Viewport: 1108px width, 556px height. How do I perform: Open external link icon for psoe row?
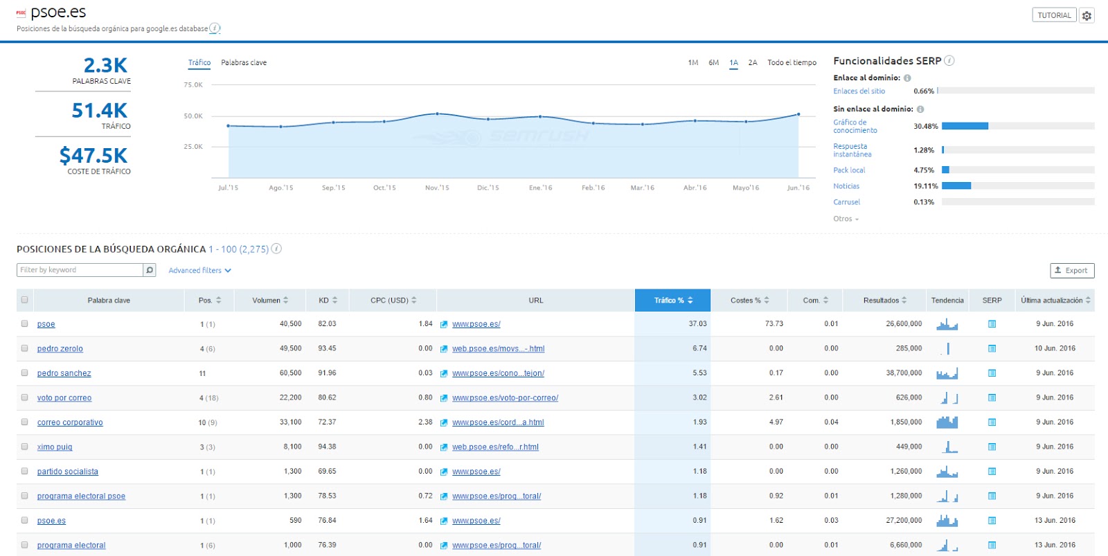(x=444, y=324)
